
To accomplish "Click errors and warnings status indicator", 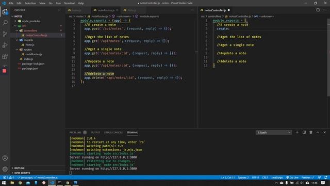I will coord(9,178).
